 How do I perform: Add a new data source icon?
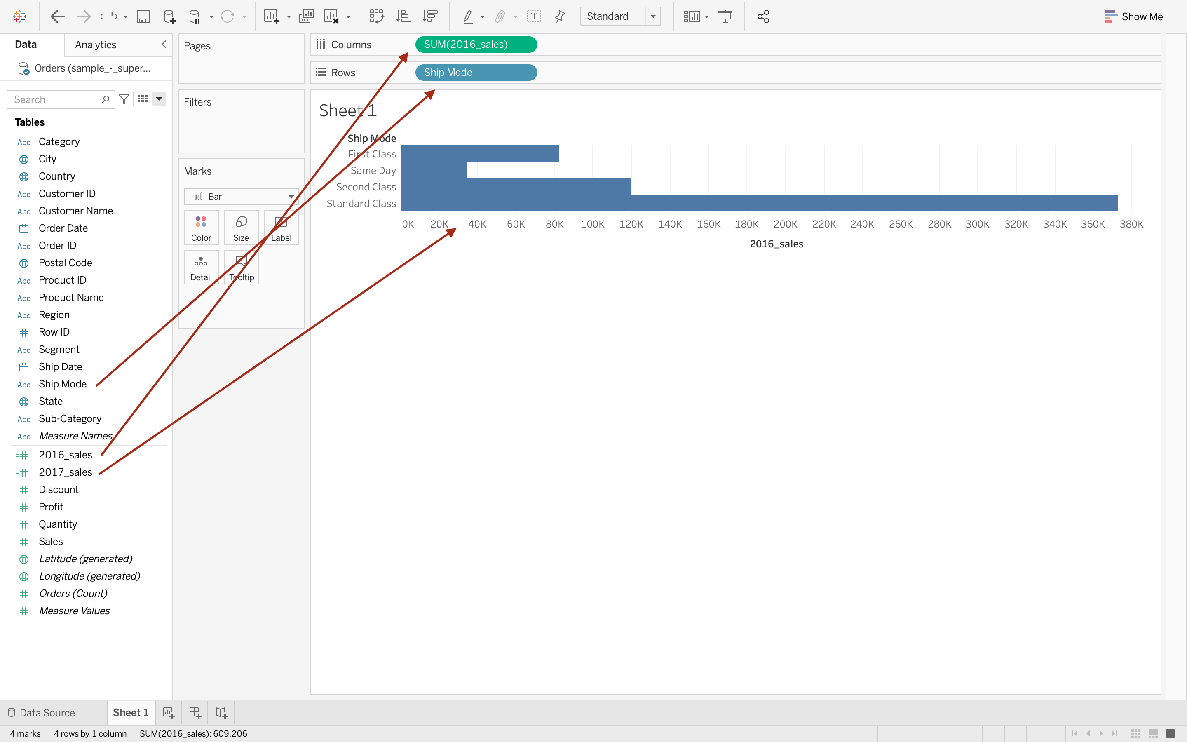pos(169,16)
